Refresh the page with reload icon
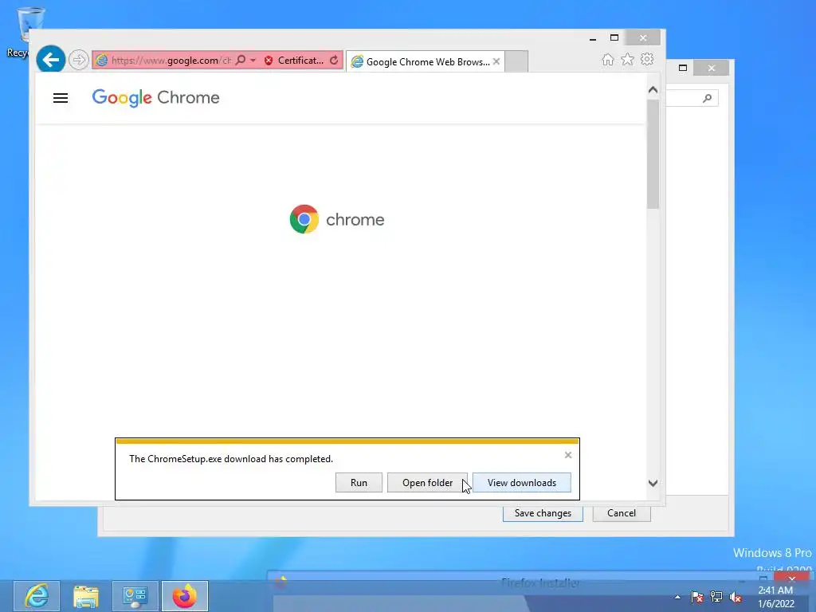The width and height of the screenshot is (816, 612). [334, 61]
